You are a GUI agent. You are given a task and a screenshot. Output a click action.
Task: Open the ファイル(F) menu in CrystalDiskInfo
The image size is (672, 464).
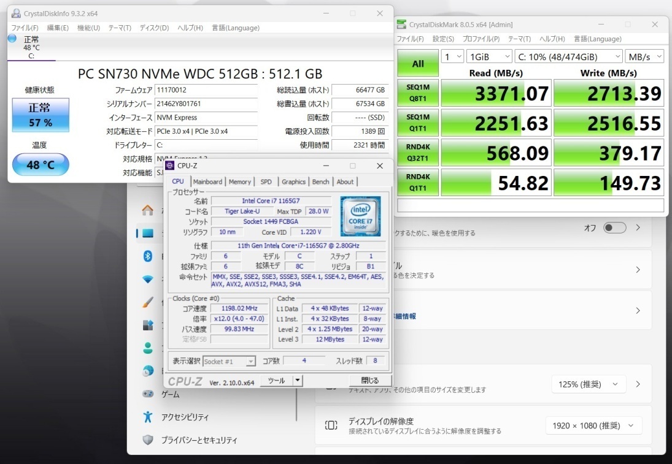[x=25, y=28]
